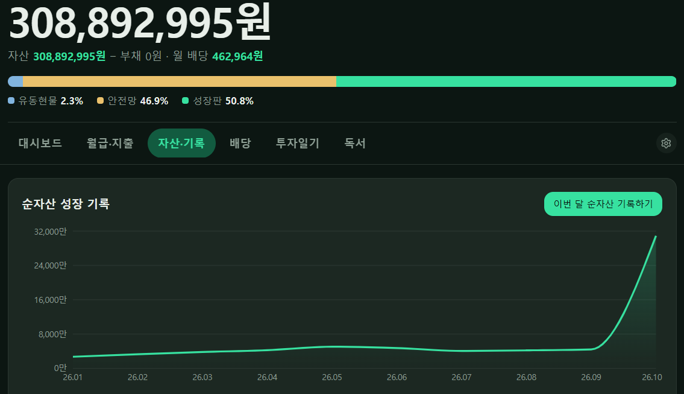Image resolution: width=684 pixels, height=394 pixels.
Task: Click the 16,000만 y-axis label
Action: click(x=51, y=300)
